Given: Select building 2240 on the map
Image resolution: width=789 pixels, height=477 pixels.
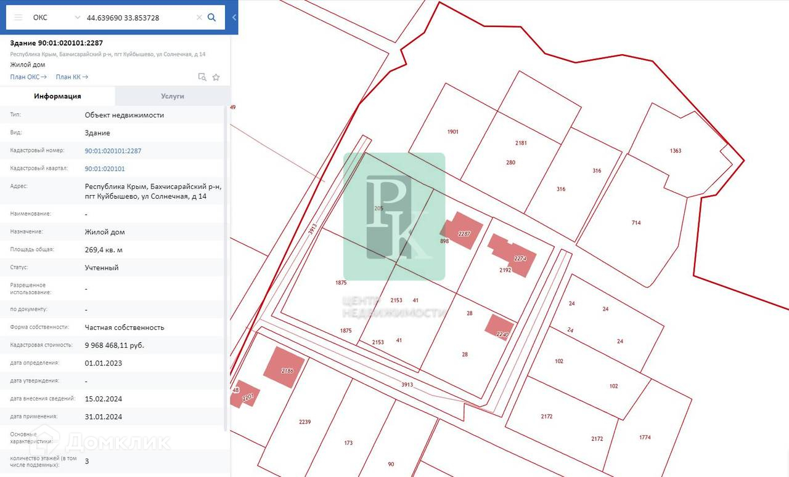Looking at the screenshot, I should click(499, 327).
